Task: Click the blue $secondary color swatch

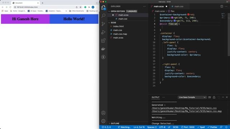Action: (175, 21)
